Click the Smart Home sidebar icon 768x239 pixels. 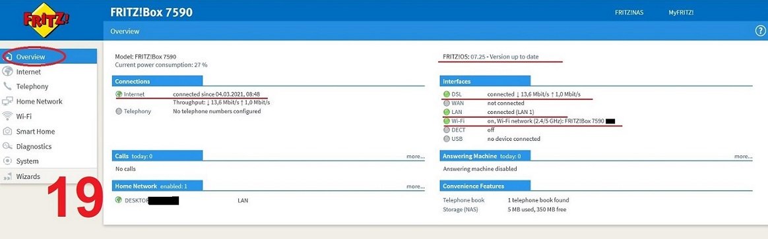coord(7,132)
